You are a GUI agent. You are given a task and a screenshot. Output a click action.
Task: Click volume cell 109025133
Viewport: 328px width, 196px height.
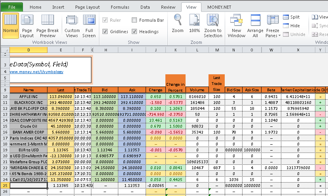[197, 162]
